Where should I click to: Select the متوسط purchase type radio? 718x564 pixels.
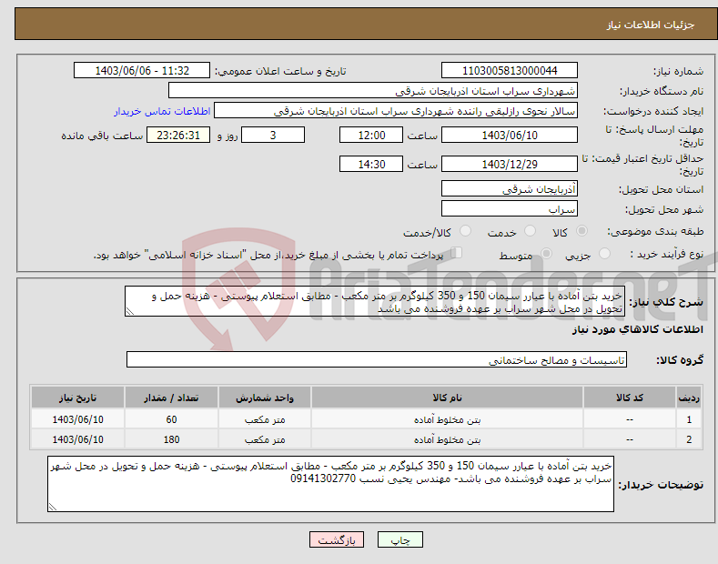coord(546,253)
